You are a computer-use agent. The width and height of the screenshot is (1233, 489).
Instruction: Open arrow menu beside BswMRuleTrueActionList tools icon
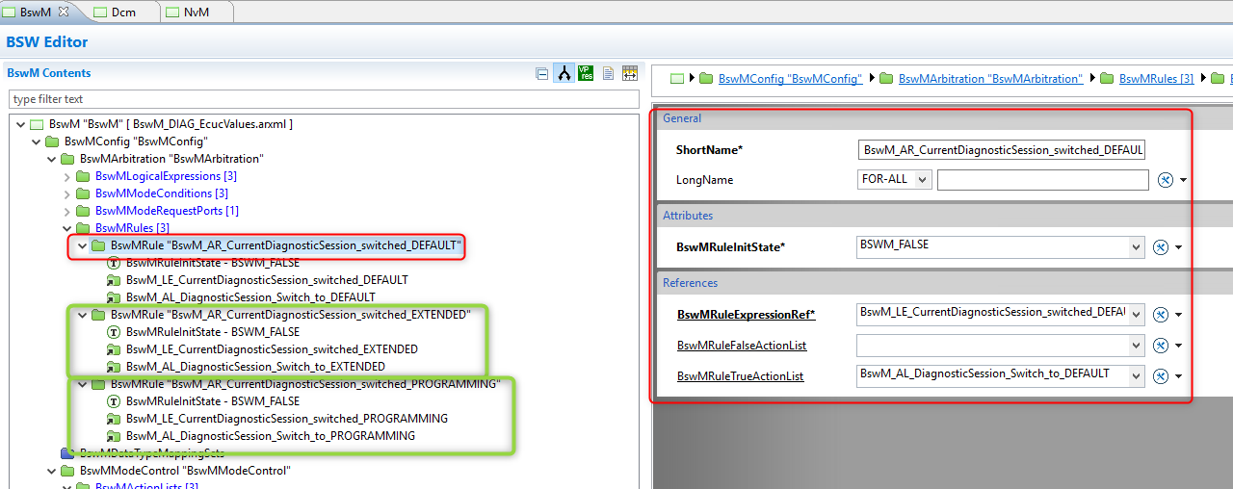[1178, 377]
